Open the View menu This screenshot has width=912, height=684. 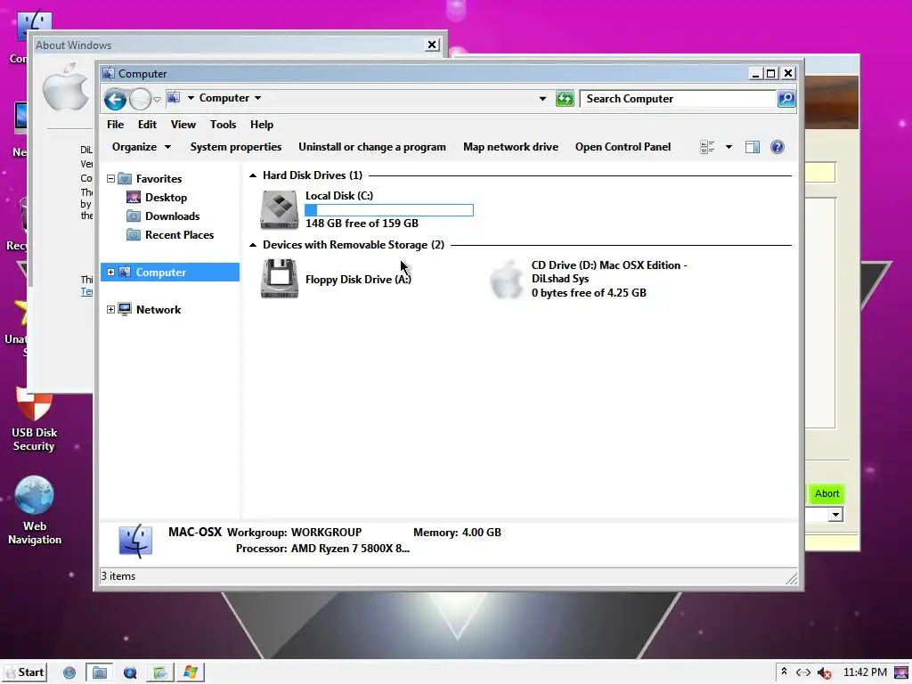pyautogui.click(x=183, y=125)
